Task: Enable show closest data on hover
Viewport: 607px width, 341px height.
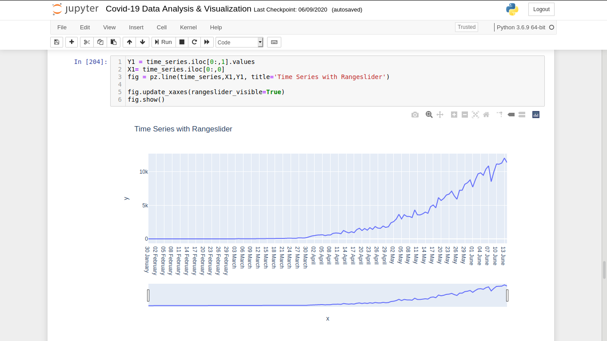Action: [x=511, y=114]
